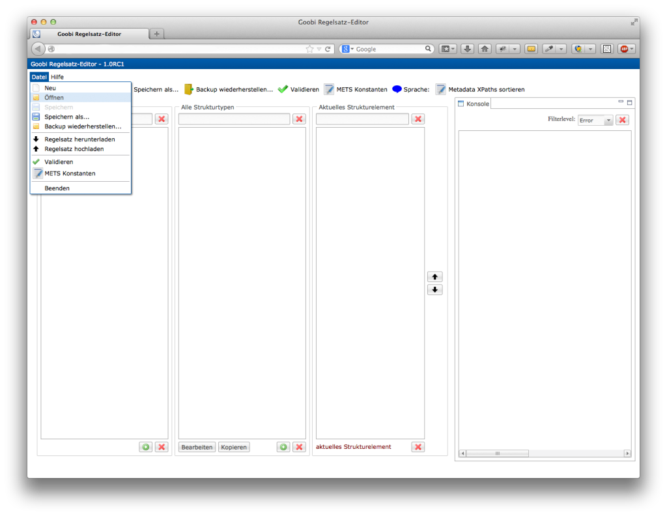Click the red aktuelles Strukturelement text

coord(354,447)
